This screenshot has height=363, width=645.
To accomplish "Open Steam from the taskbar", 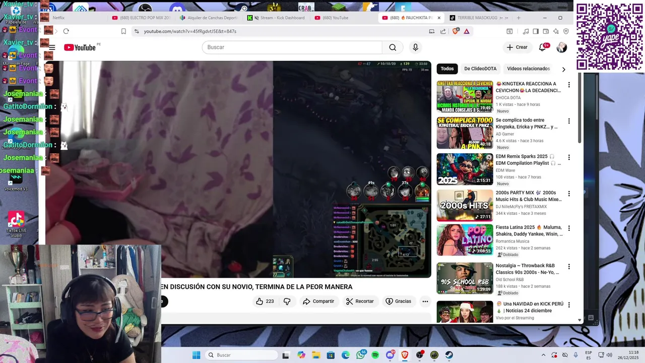I will pyautogui.click(x=449, y=355).
